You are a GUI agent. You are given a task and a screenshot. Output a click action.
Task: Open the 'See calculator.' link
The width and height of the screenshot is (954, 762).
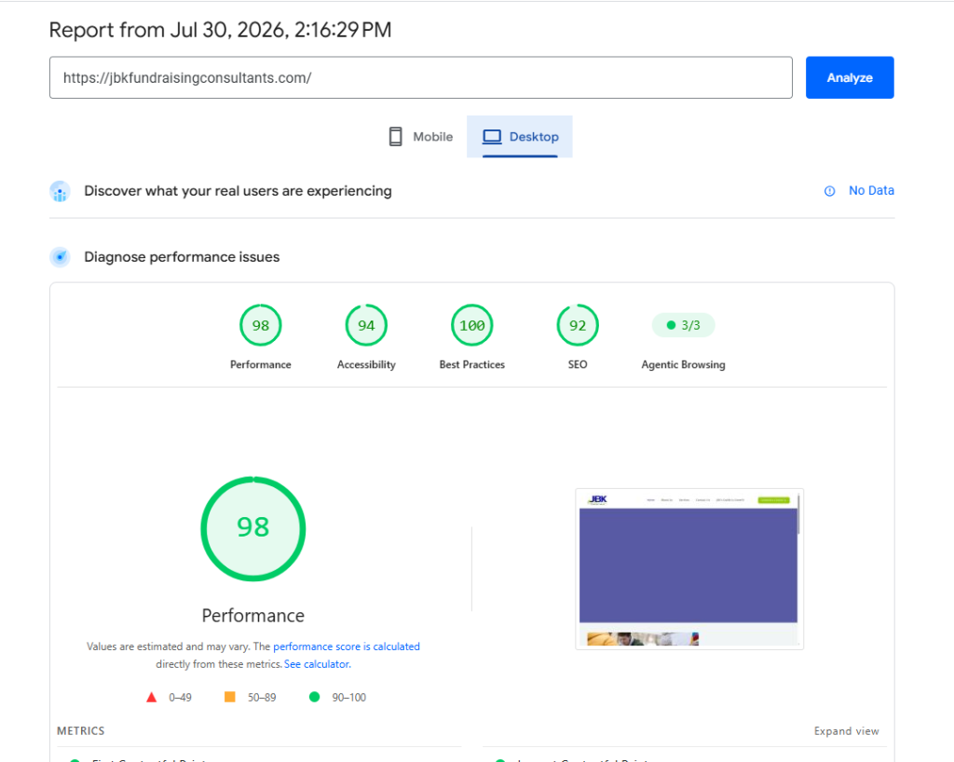(318, 664)
